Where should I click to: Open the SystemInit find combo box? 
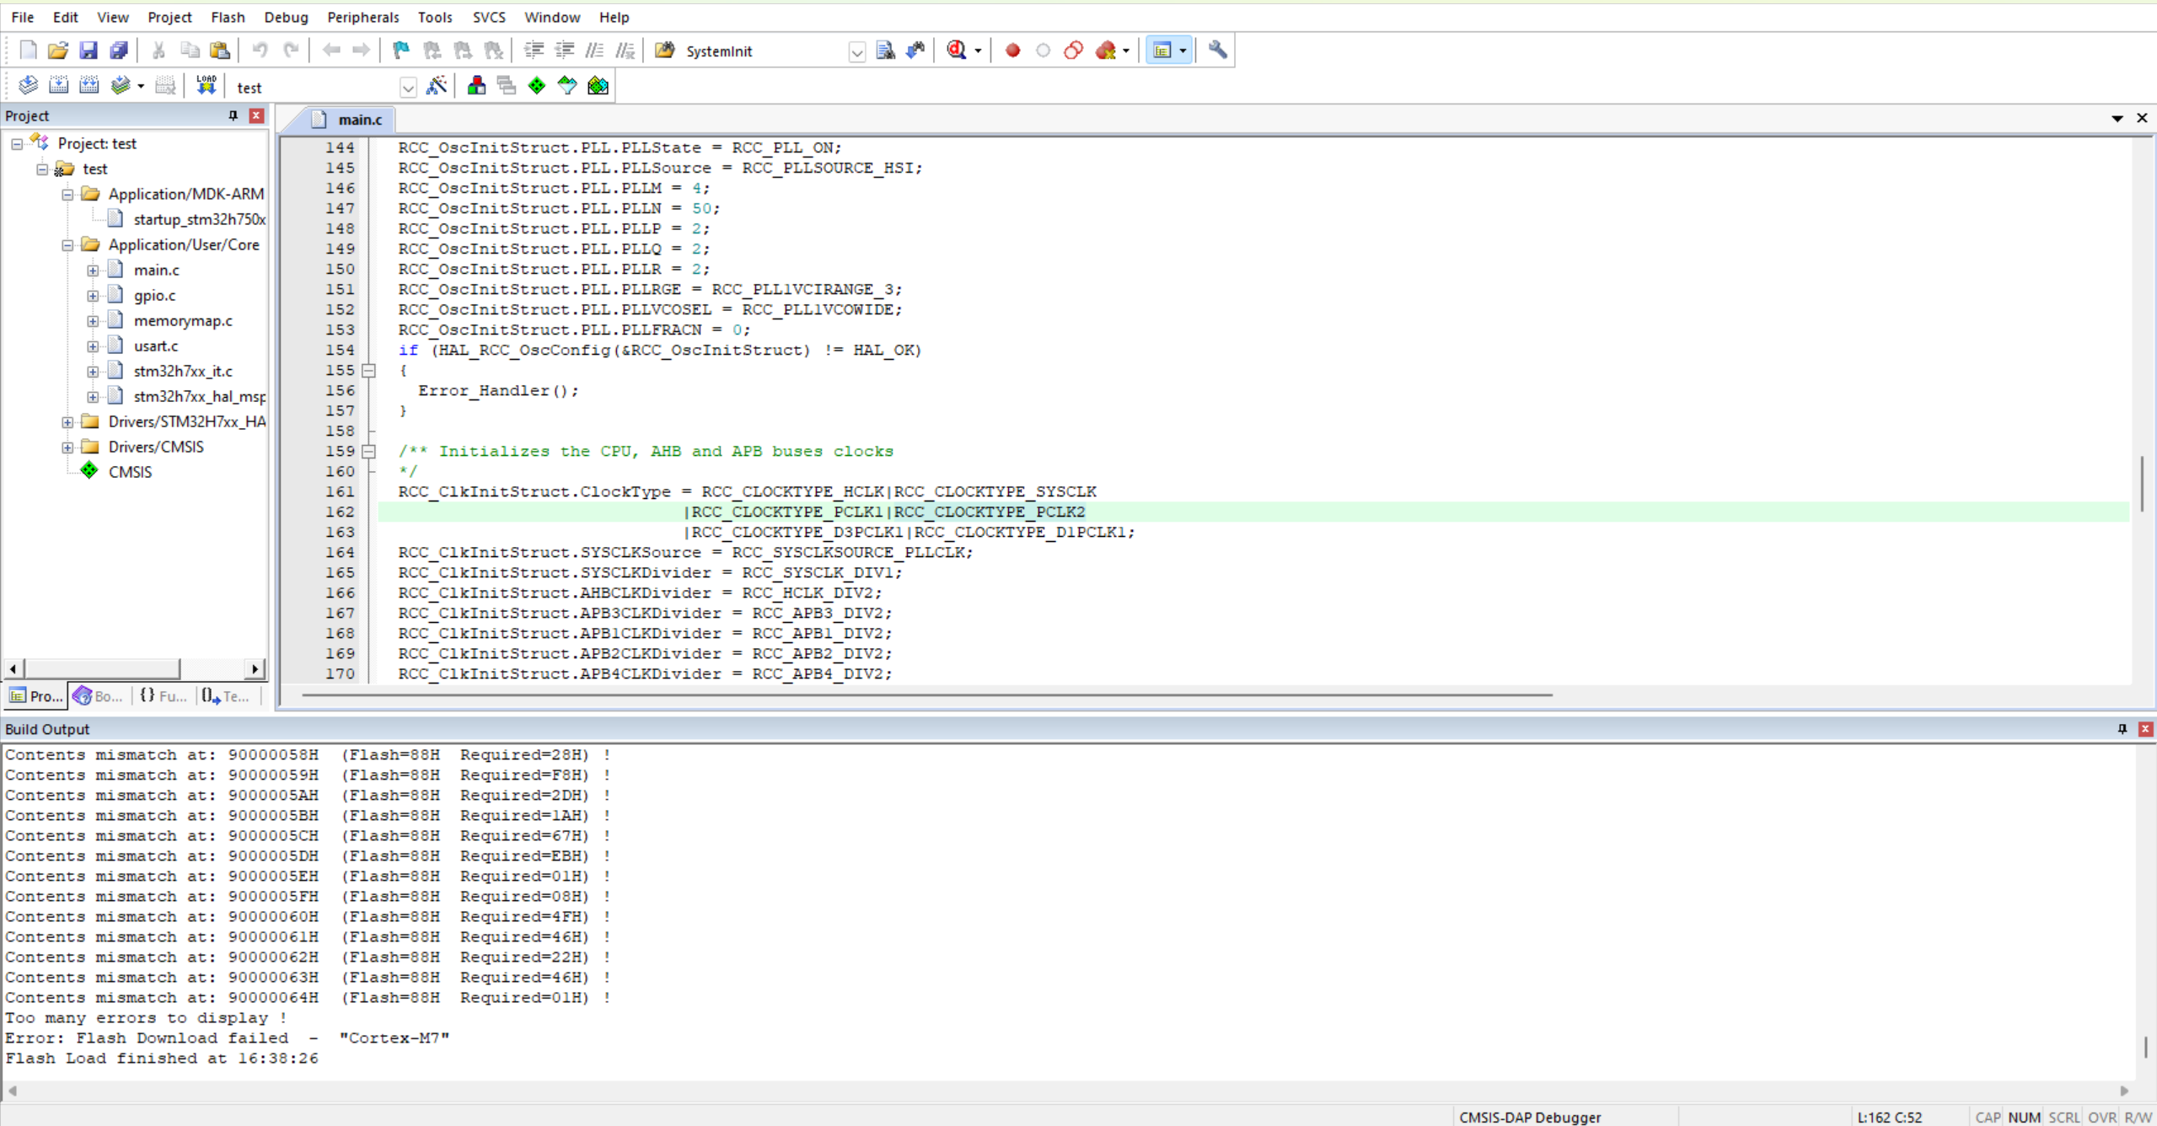click(x=774, y=51)
